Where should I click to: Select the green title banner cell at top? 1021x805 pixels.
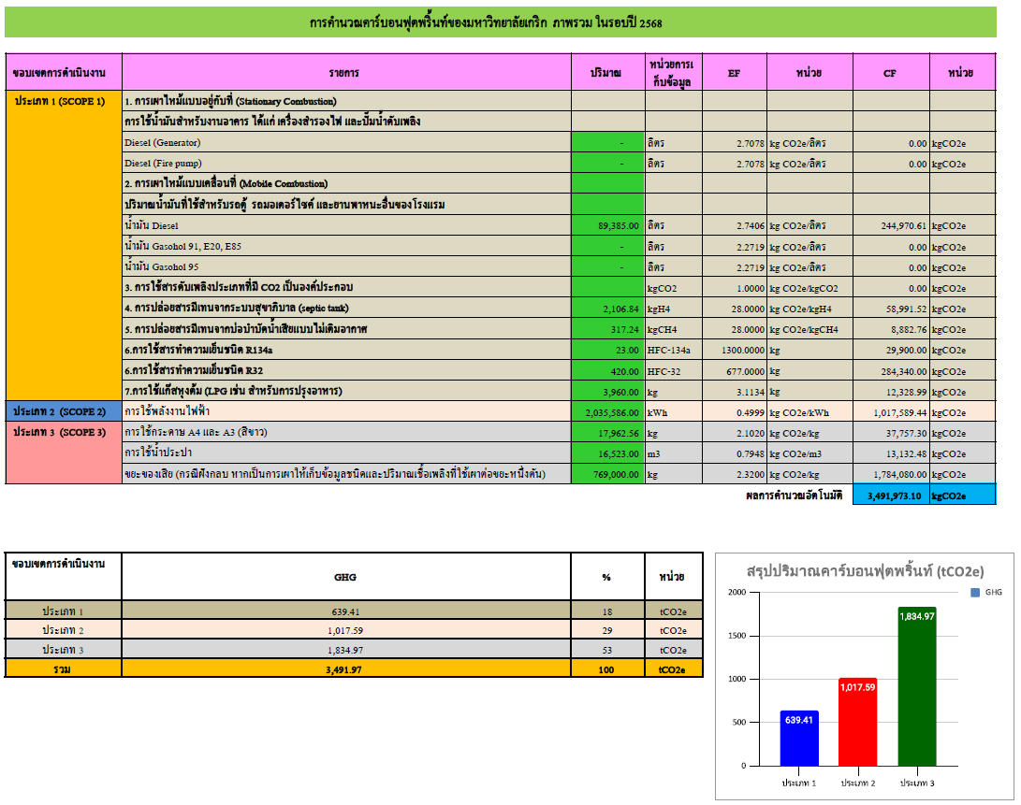[x=501, y=22]
